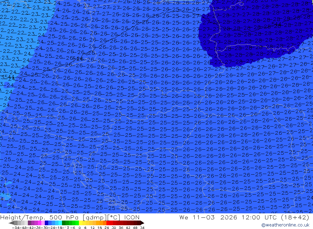The image size is (313, 229).
Task: Select the 'ICON' model name text
Action: click(132, 217)
